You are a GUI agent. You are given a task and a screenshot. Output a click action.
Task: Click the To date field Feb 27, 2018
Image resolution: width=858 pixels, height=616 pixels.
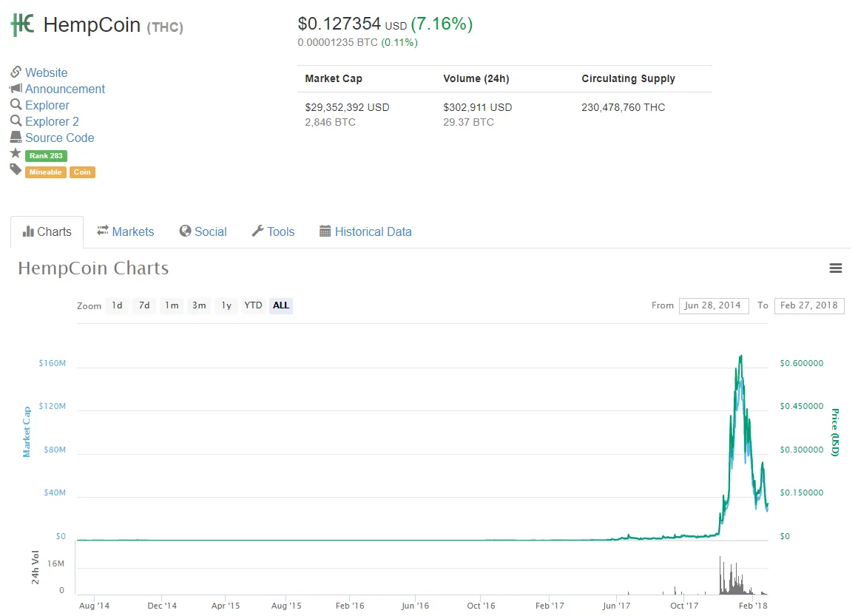[809, 306]
